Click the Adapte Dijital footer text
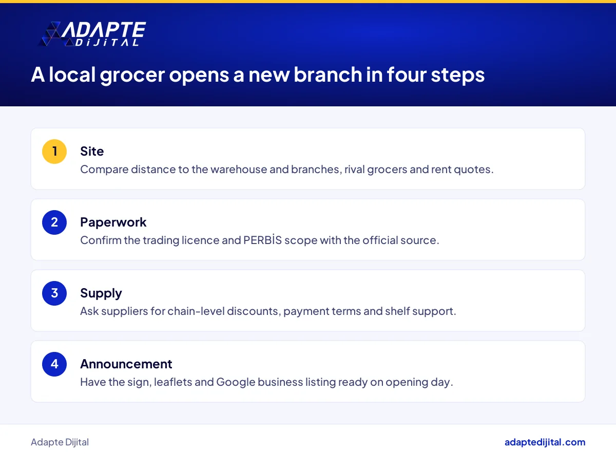 (60, 442)
